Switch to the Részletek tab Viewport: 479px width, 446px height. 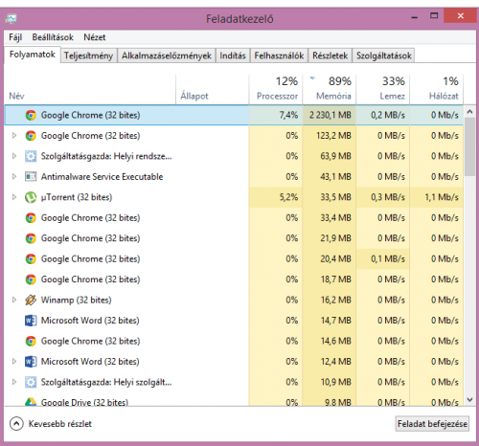(330, 56)
